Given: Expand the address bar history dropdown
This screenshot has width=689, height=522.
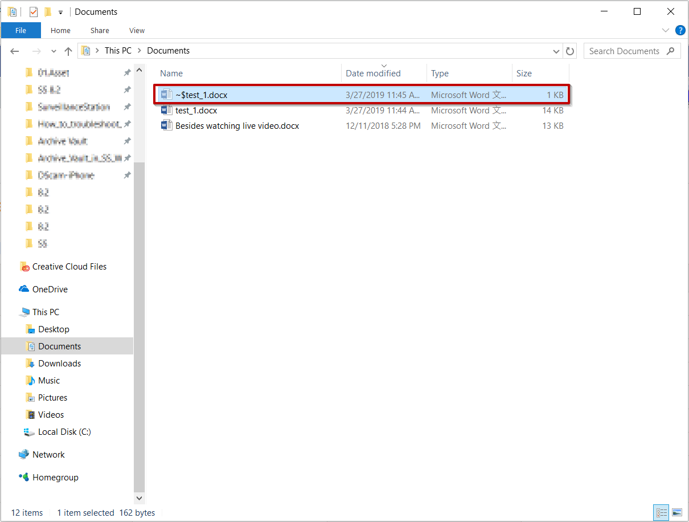Looking at the screenshot, I should click(x=556, y=51).
